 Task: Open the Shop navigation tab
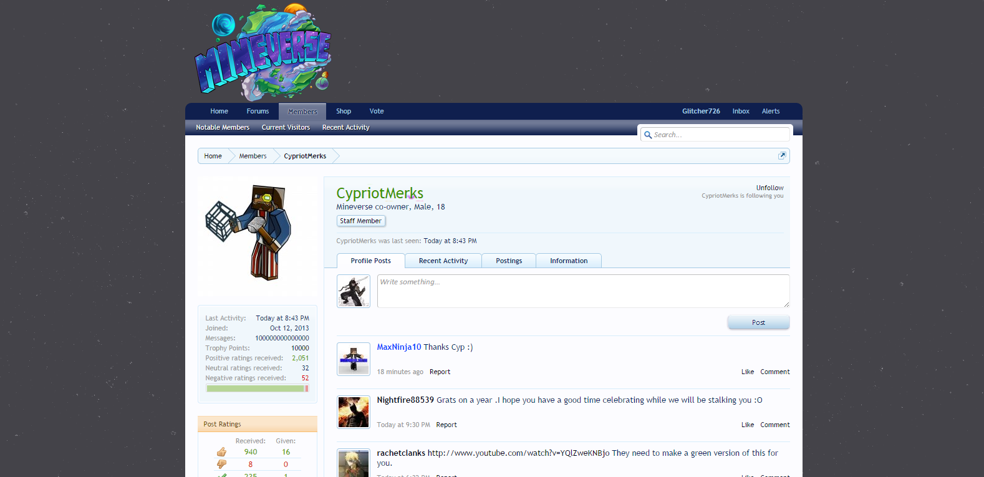[344, 111]
